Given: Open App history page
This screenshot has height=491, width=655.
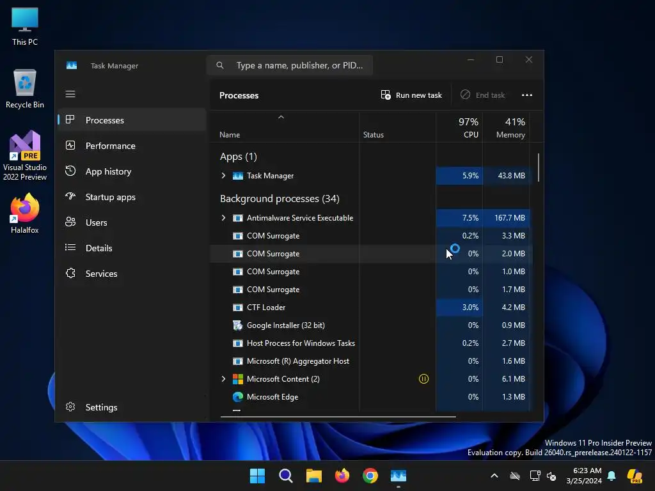Looking at the screenshot, I should click(132, 171).
